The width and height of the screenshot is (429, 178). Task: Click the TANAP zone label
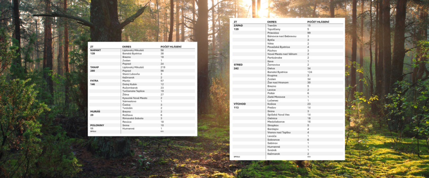[94, 67]
